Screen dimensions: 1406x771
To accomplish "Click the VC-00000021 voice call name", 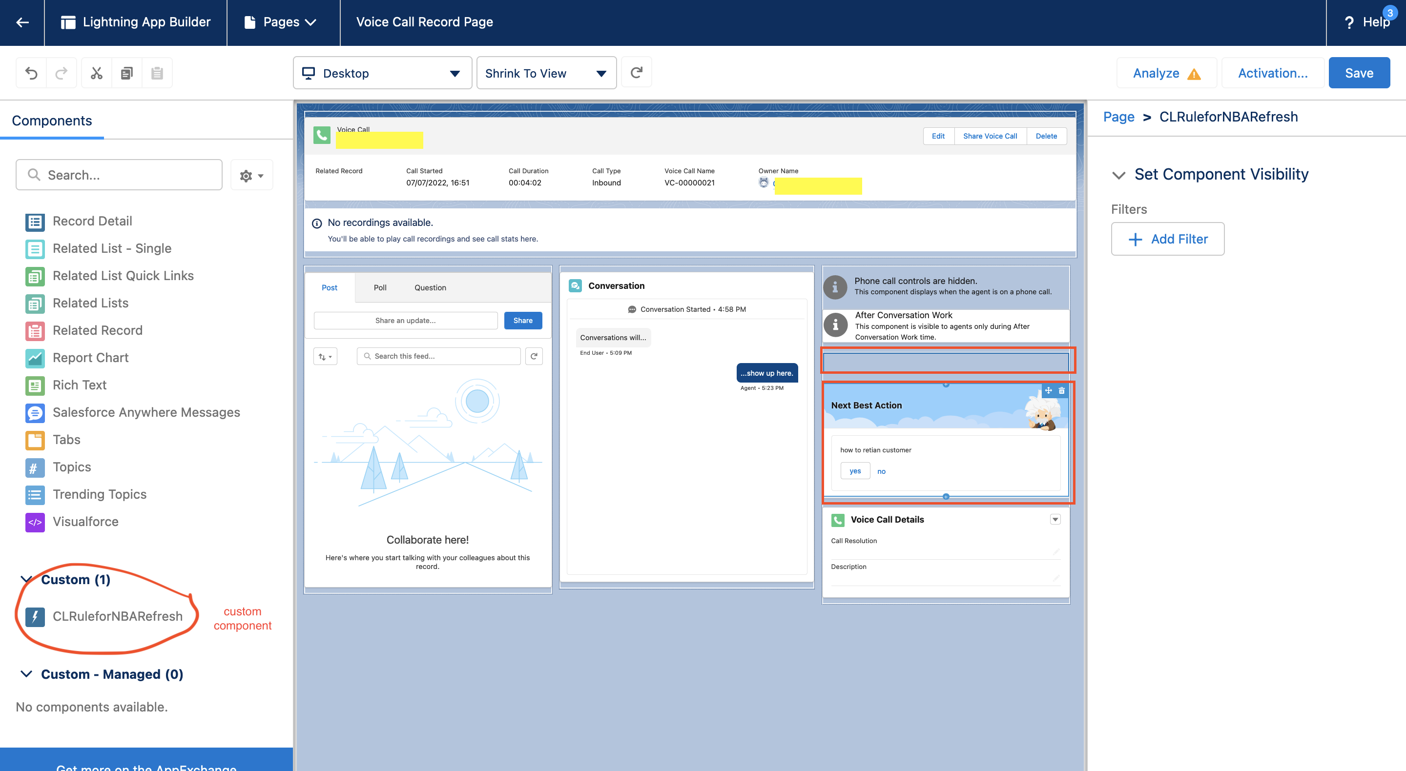I will (689, 183).
